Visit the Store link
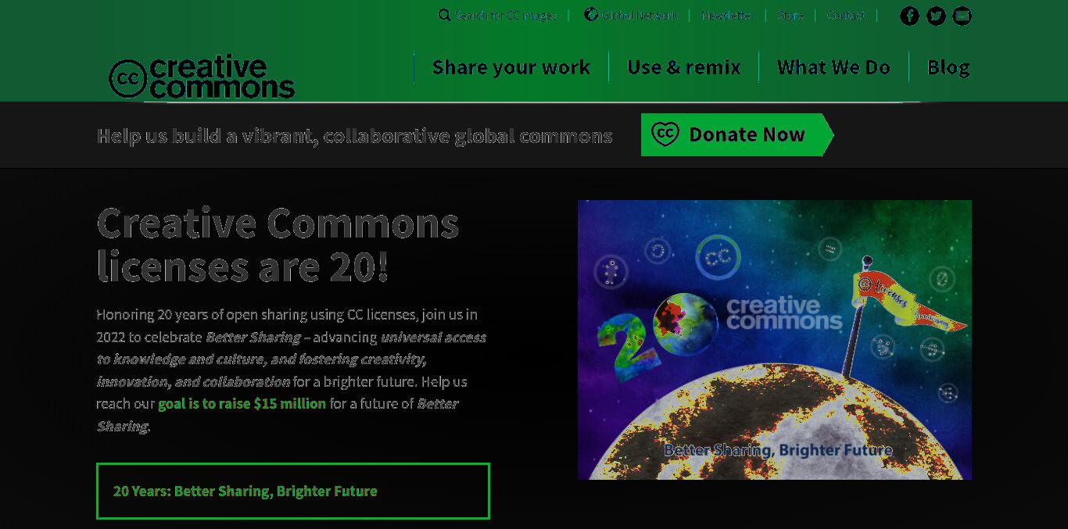This screenshot has height=529, width=1068. coord(790,15)
